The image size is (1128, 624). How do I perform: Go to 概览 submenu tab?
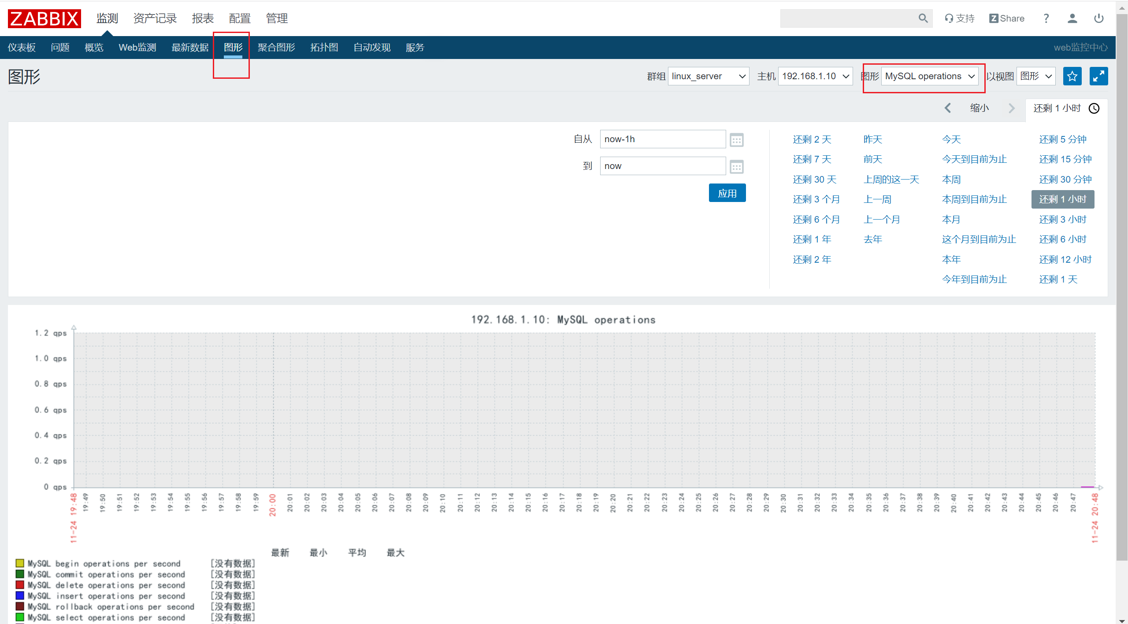(94, 48)
